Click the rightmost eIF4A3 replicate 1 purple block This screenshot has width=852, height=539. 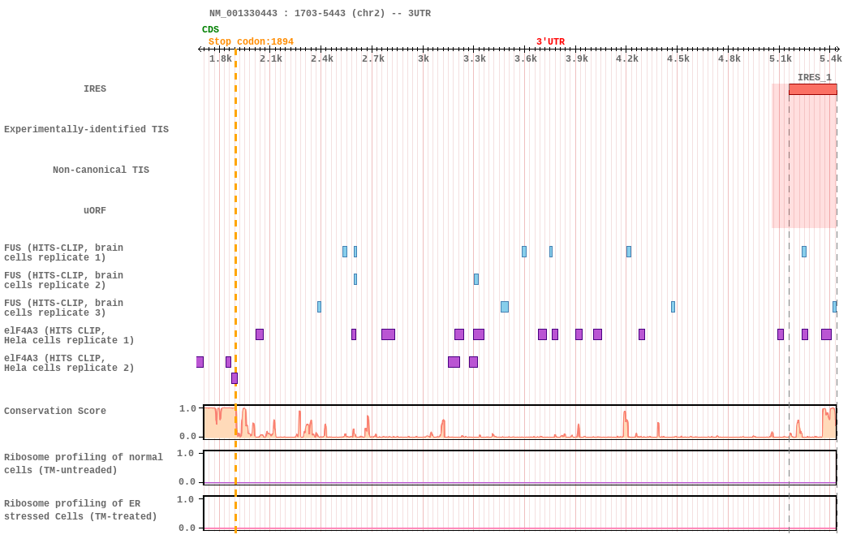pyautogui.click(x=826, y=334)
